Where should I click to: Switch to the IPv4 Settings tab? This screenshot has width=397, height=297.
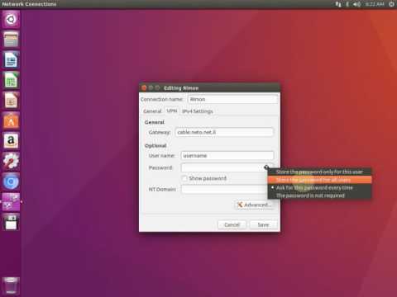tap(198, 111)
